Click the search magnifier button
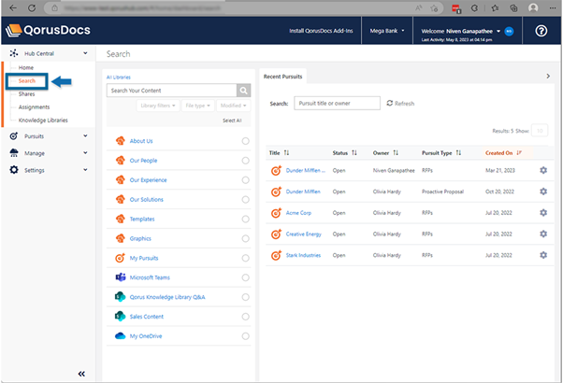This screenshot has height=383, width=563. point(243,91)
